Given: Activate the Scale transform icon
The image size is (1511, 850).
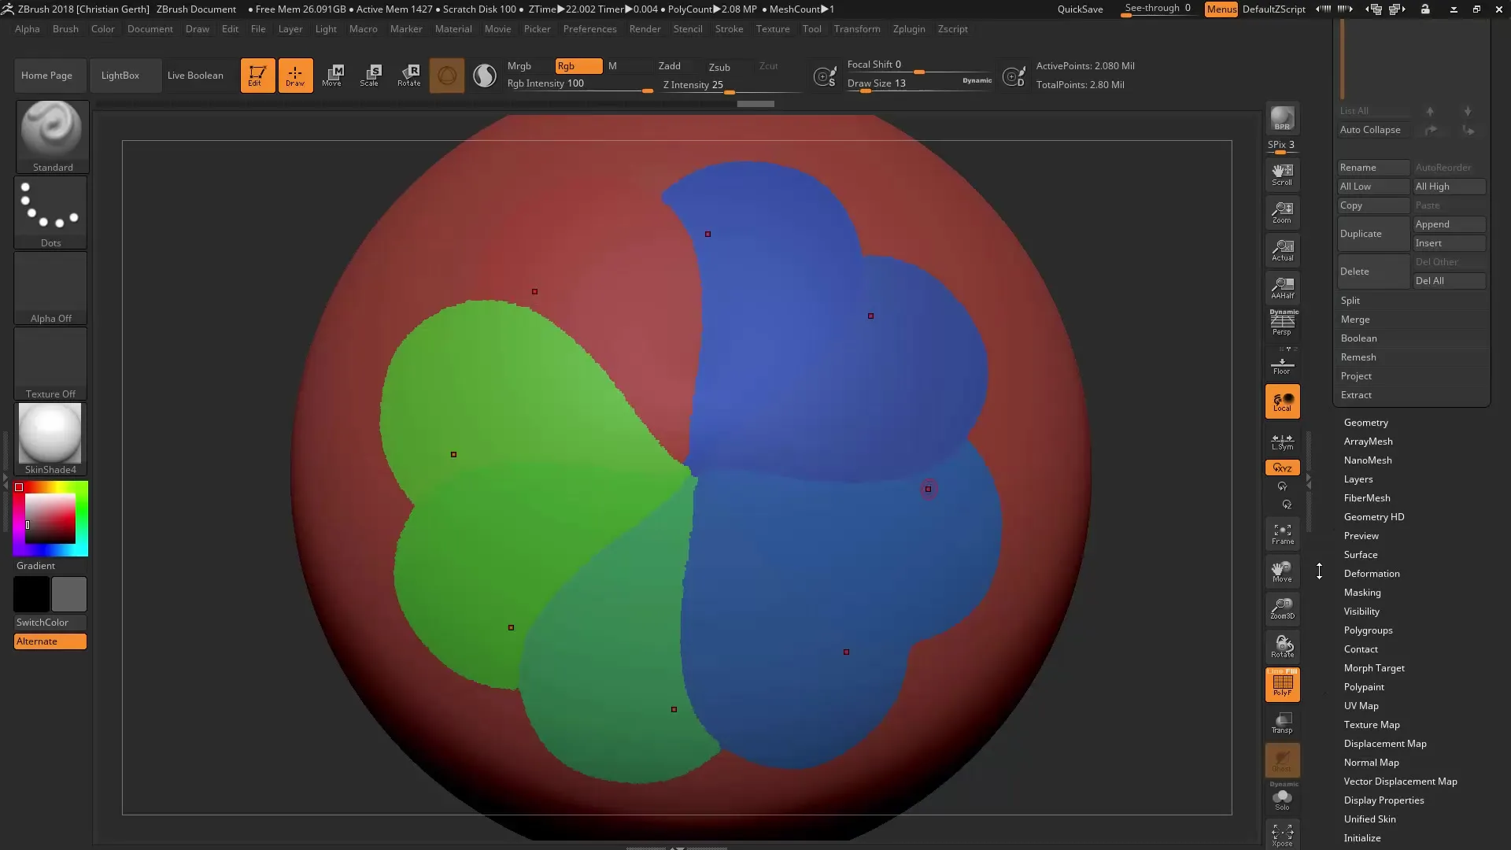Looking at the screenshot, I should [x=370, y=76].
